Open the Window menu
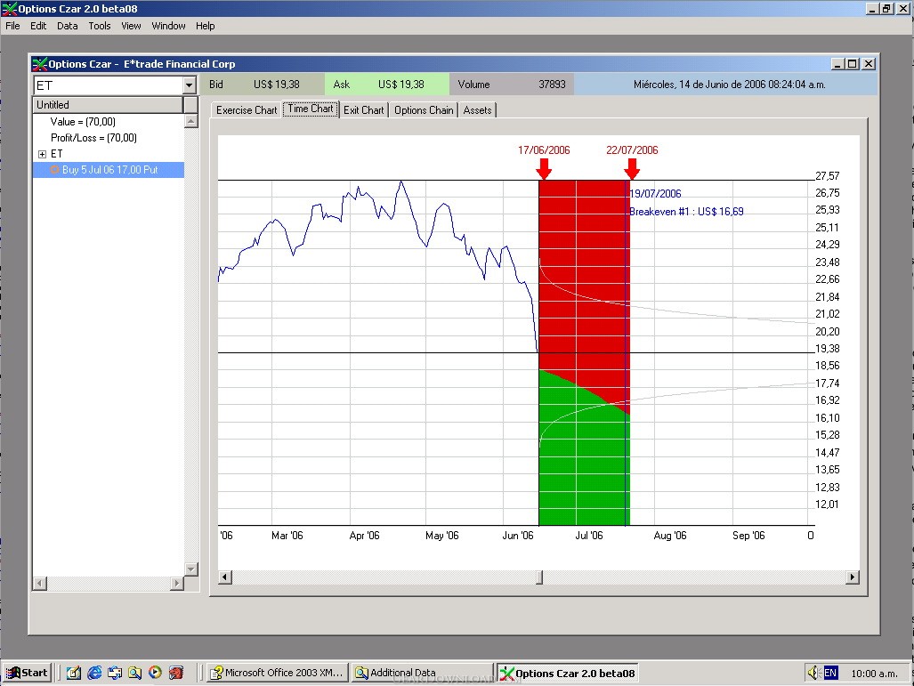This screenshot has width=914, height=686. (x=168, y=26)
